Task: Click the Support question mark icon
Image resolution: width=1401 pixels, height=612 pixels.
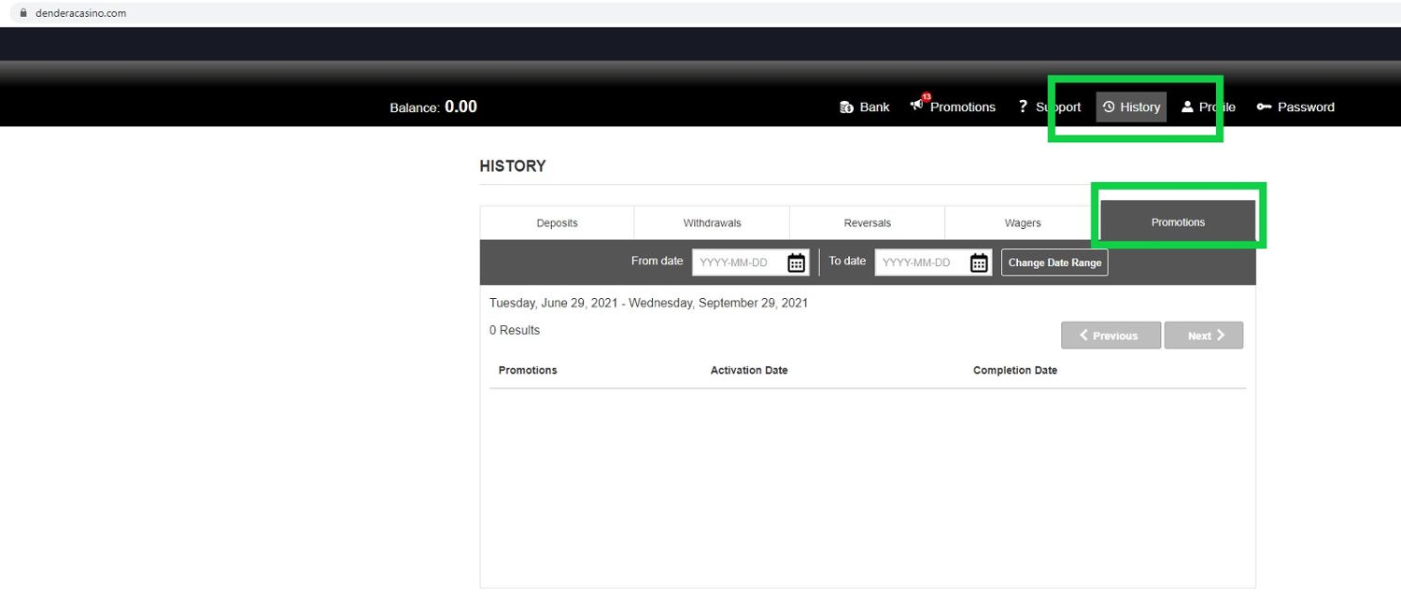Action: click(1023, 107)
